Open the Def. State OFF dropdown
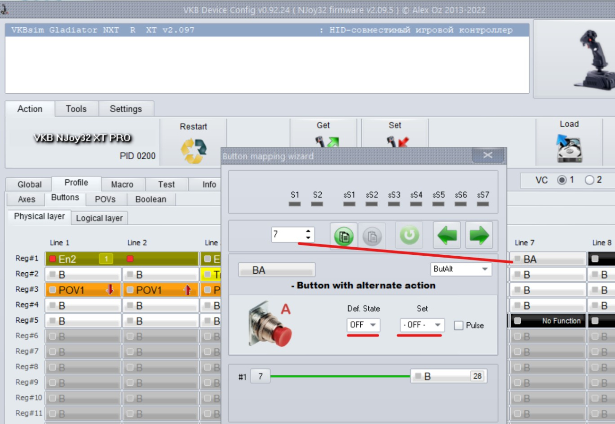Image resolution: width=615 pixels, height=424 pixels. coord(363,325)
